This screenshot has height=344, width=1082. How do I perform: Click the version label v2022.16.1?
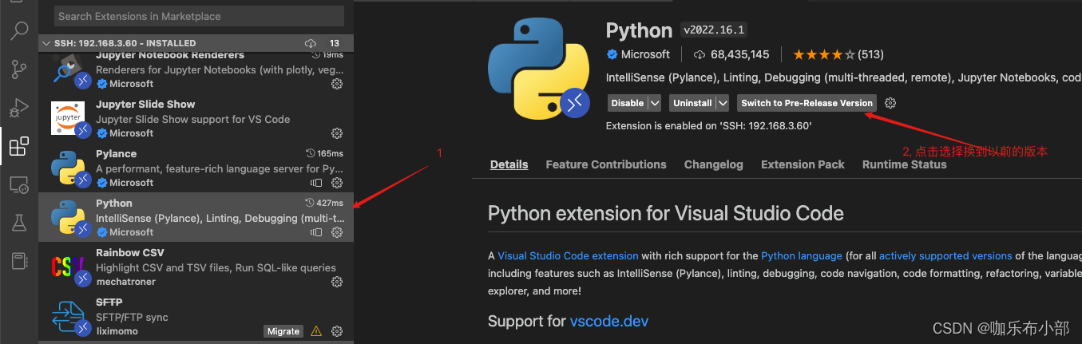coord(714,30)
